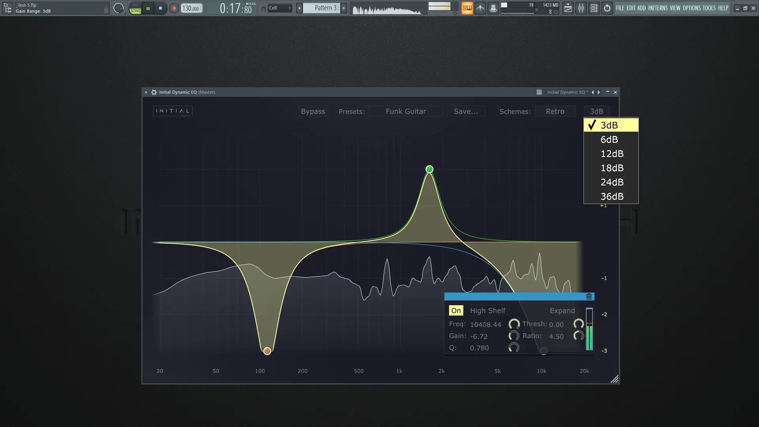Open the Funk Guitar presets dropdown
This screenshot has width=759, height=427.
(406, 111)
